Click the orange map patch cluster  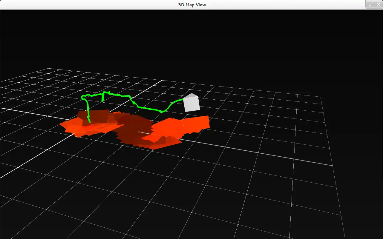coord(134,129)
